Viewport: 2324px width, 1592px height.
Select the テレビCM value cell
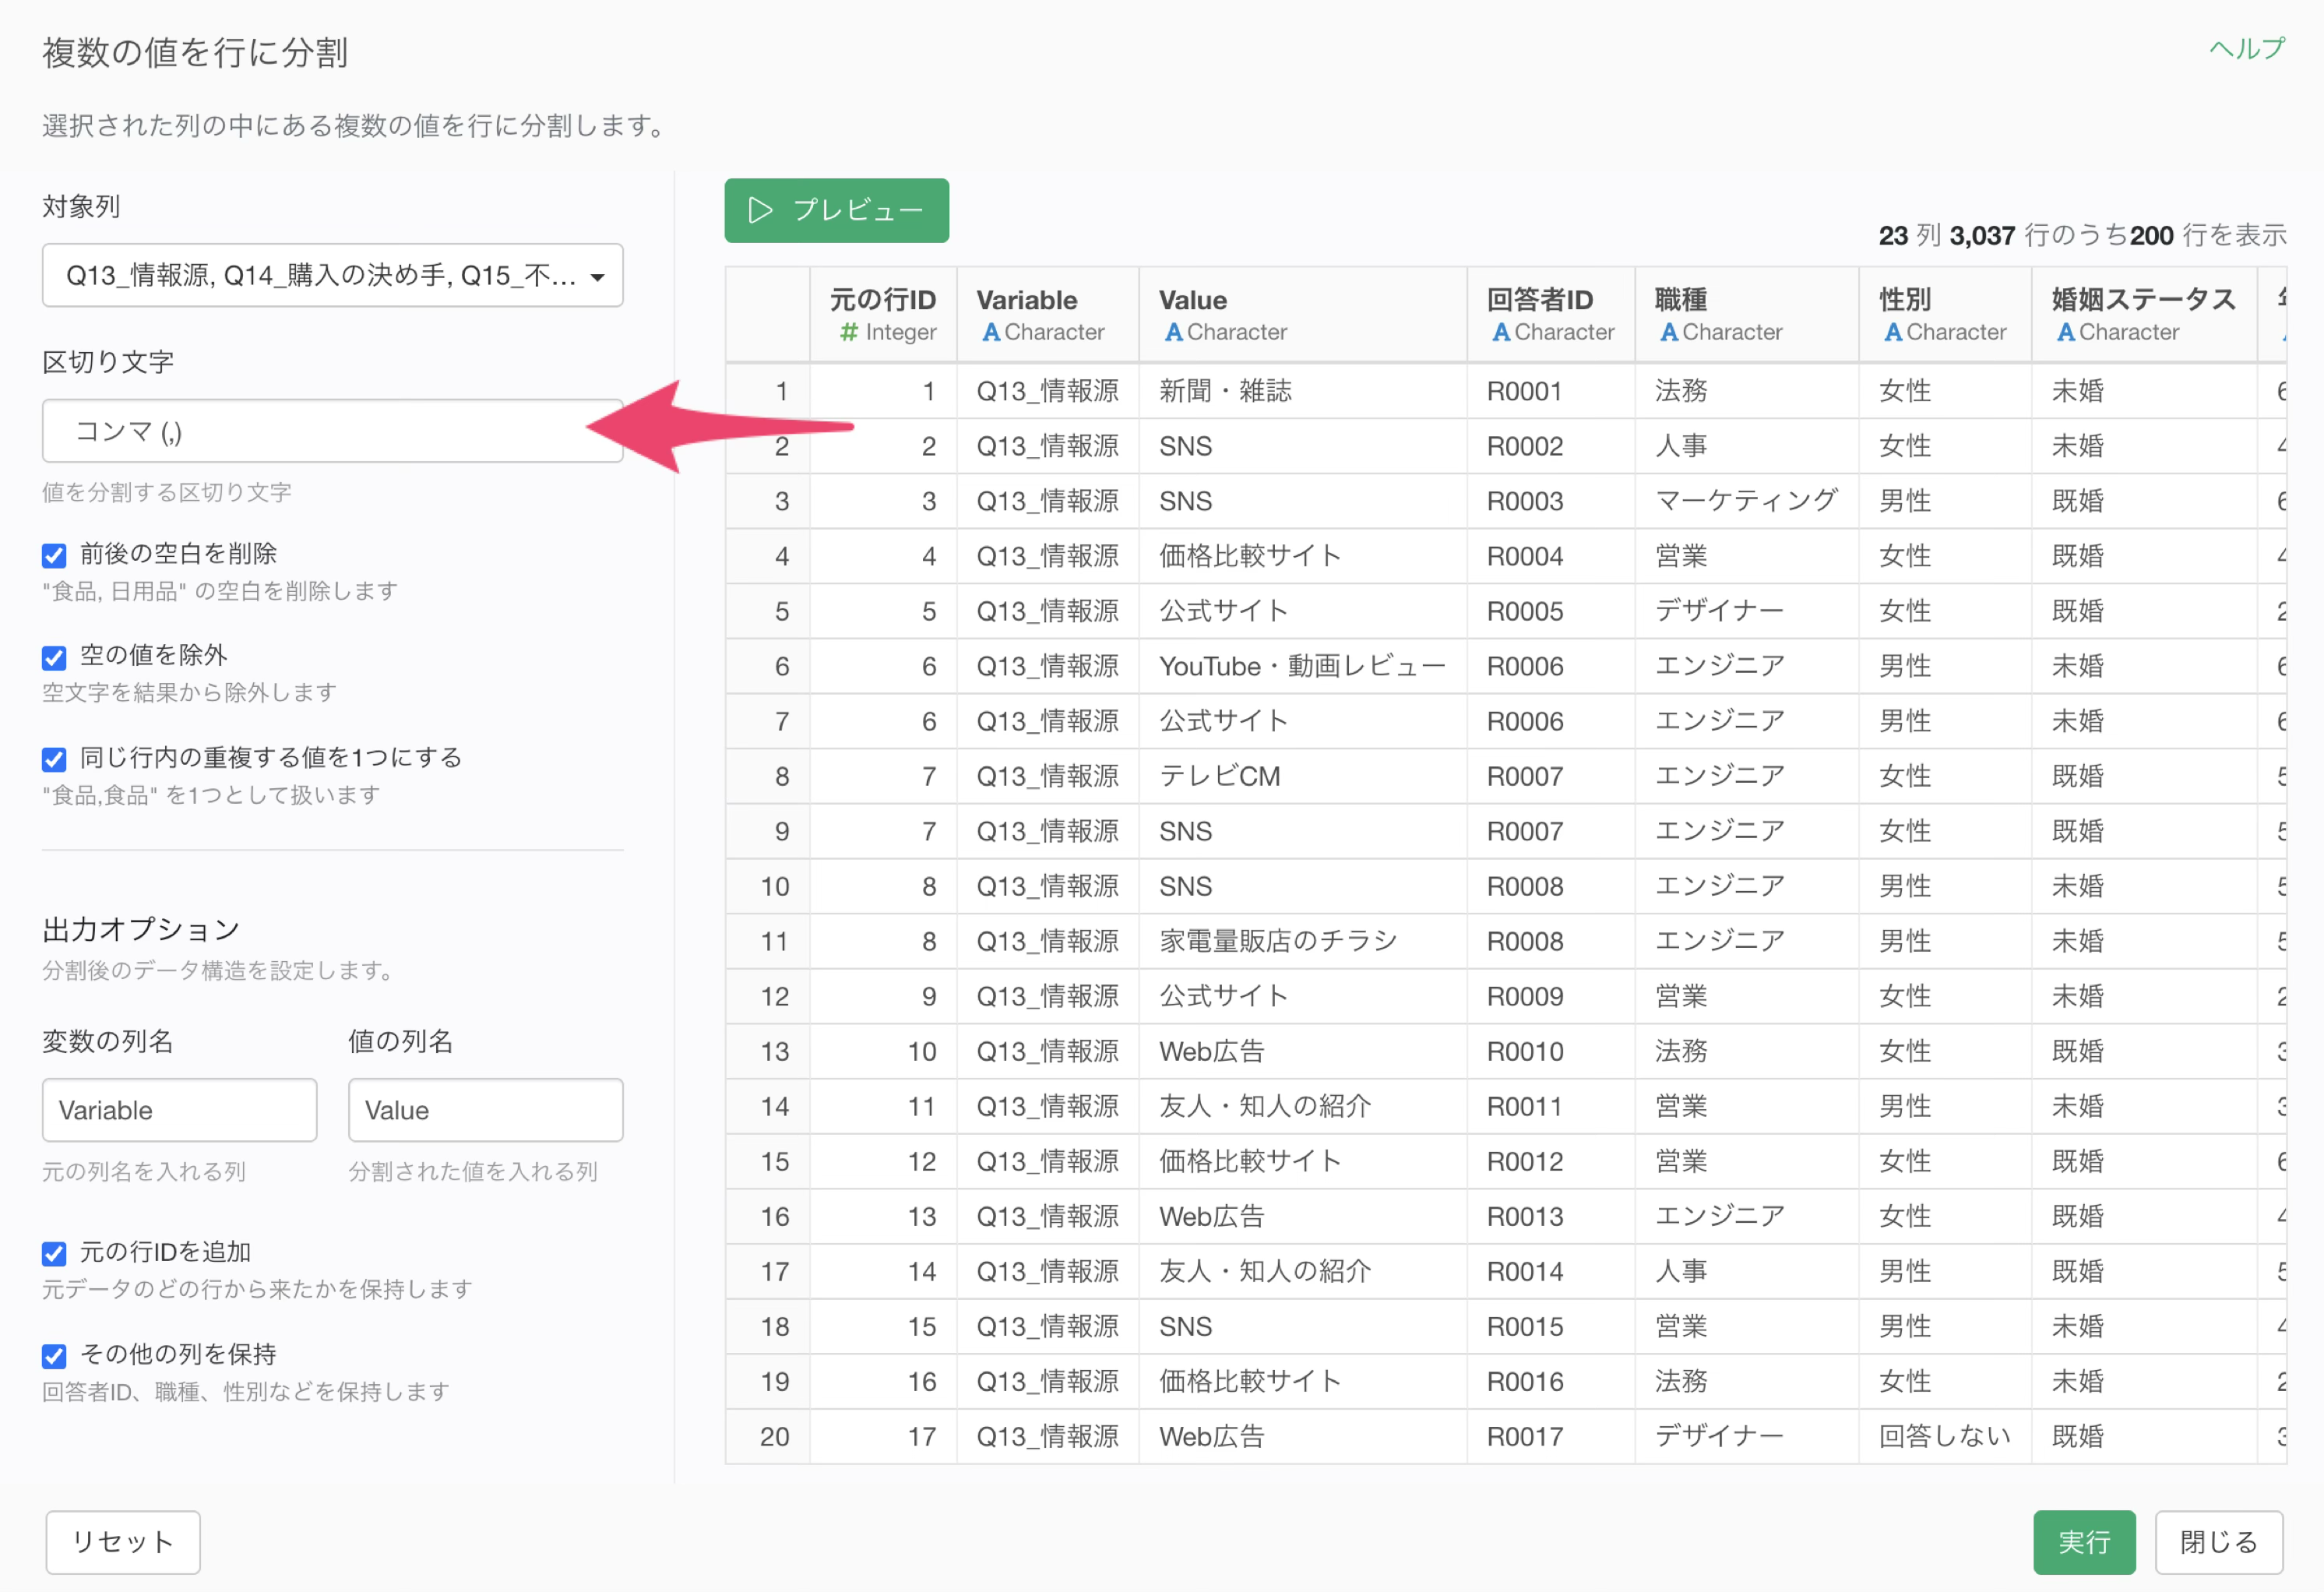(1302, 776)
